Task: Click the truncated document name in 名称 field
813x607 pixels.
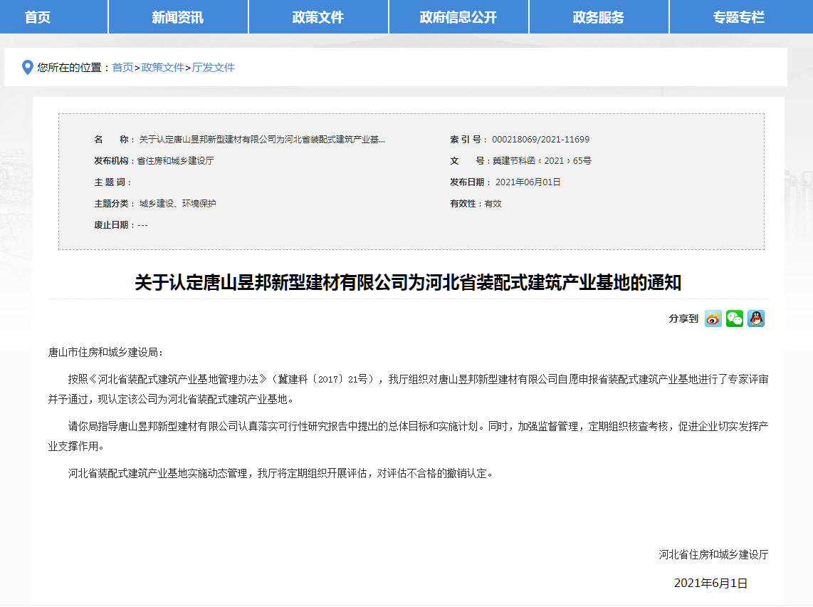Action: 261,140
